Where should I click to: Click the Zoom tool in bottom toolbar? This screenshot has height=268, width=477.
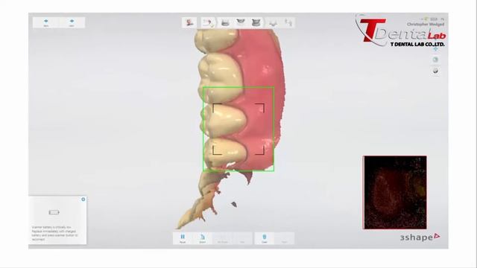pos(203,238)
